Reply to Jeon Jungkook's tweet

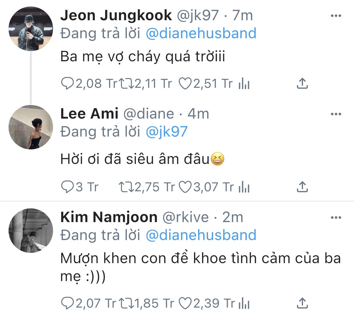[x=67, y=84]
